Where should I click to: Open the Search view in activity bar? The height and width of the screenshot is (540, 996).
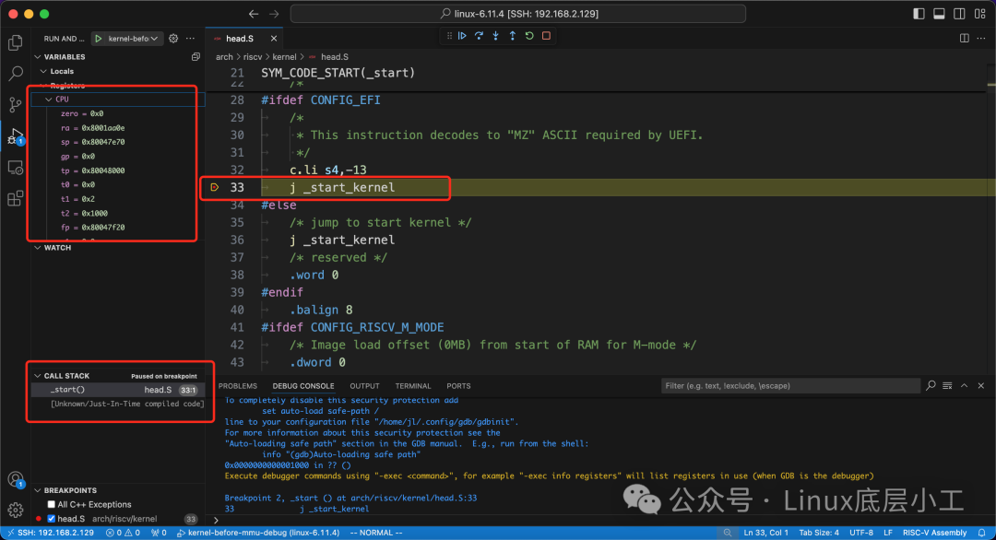(16, 74)
